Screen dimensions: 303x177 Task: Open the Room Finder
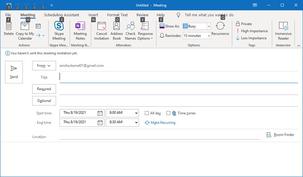tap(280, 135)
